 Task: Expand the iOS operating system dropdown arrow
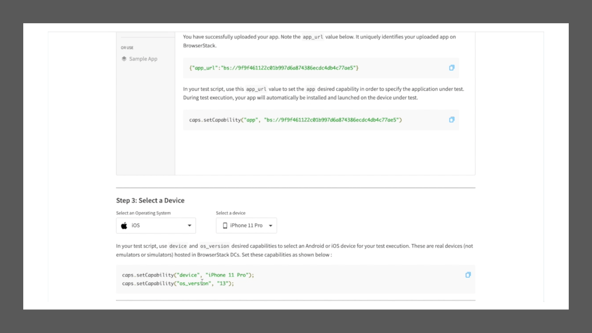click(189, 226)
